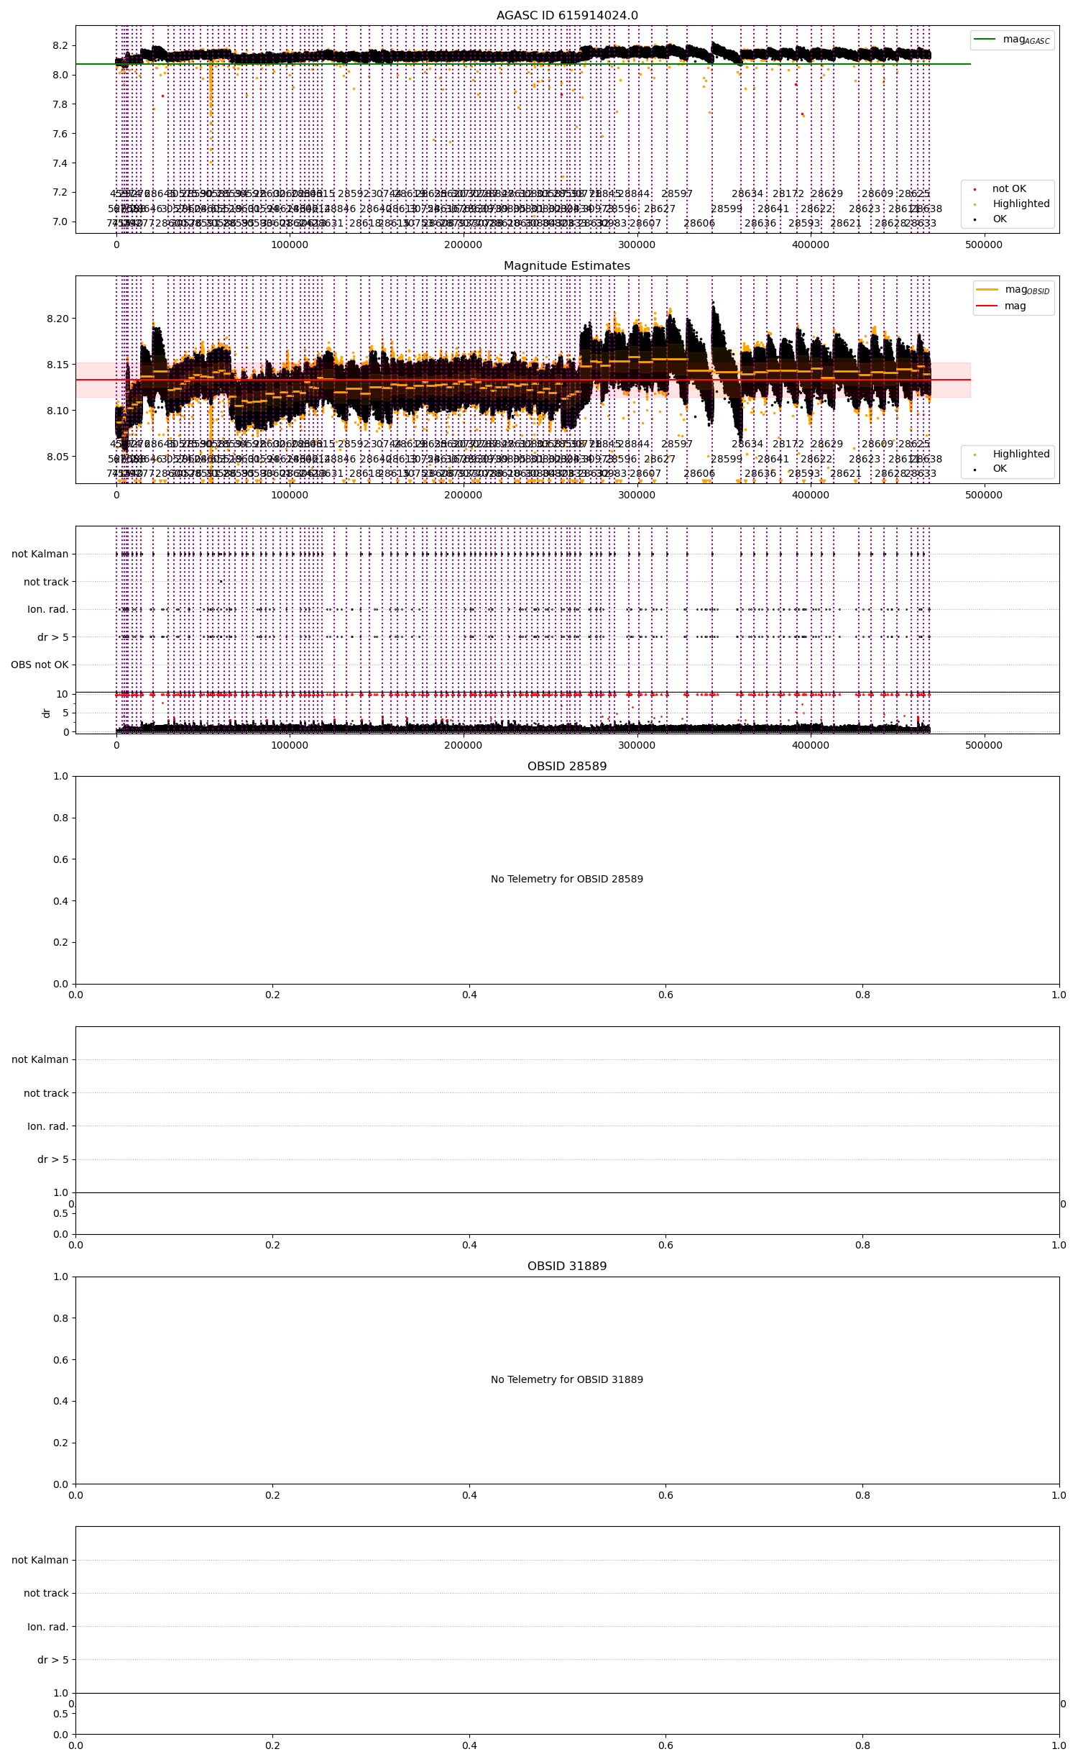Viewport: 1078px width, 1762px height.
Task: Click the 300000 x-tick in the top plot
Action: coord(637,245)
